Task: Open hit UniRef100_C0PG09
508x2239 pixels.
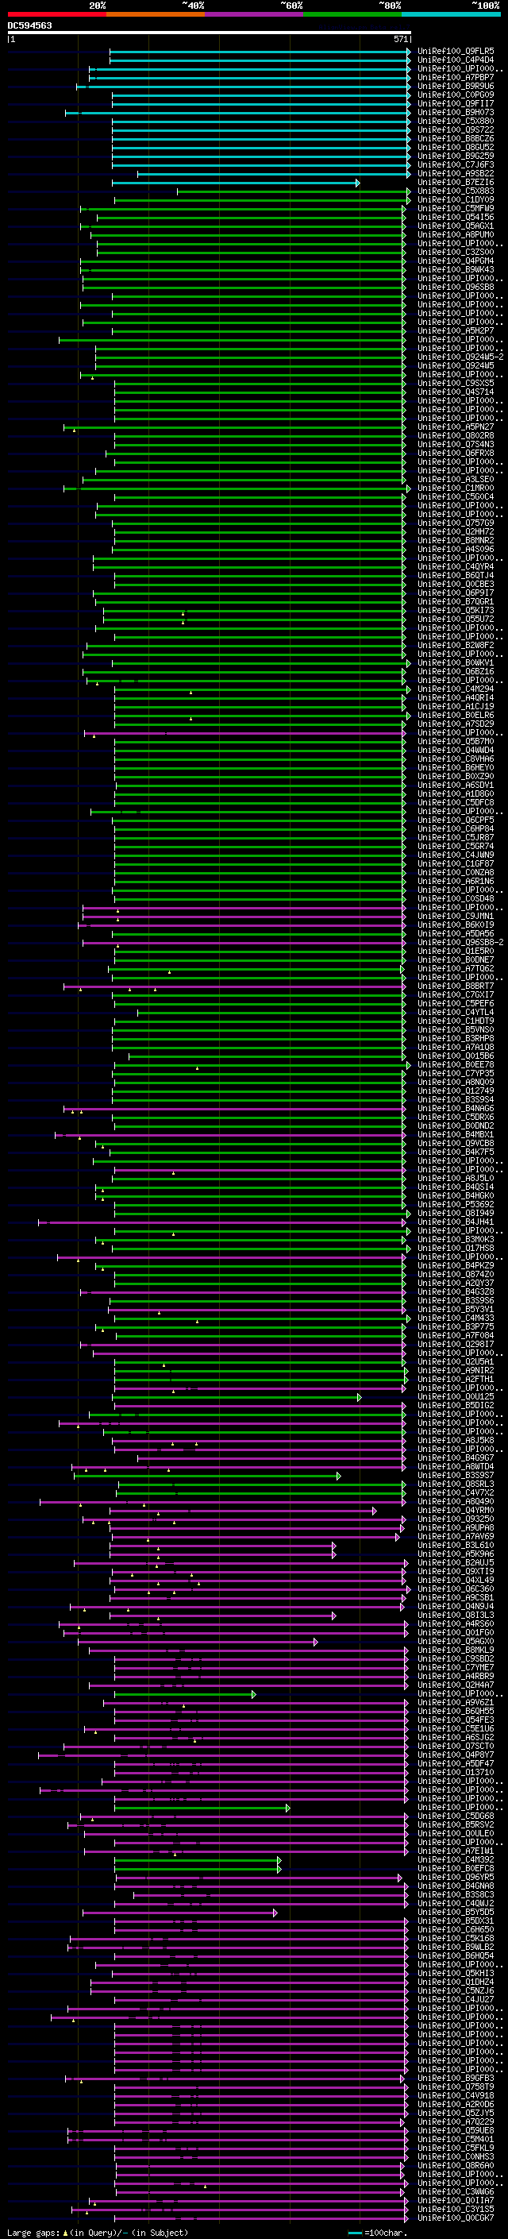Action: pyautogui.click(x=456, y=95)
